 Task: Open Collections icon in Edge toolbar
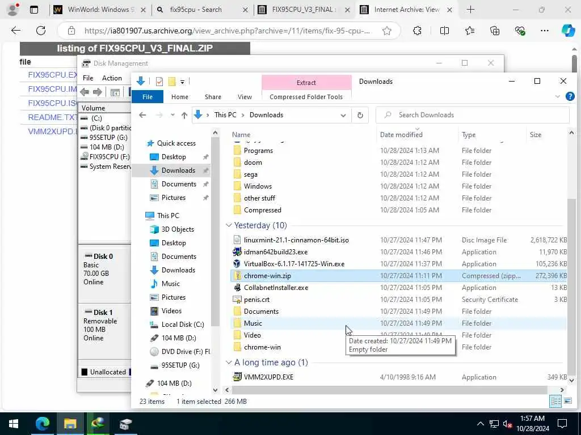[495, 31]
